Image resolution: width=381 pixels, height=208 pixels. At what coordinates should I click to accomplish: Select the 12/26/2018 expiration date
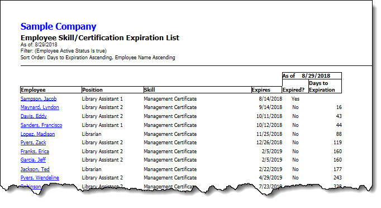[x=269, y=143]
